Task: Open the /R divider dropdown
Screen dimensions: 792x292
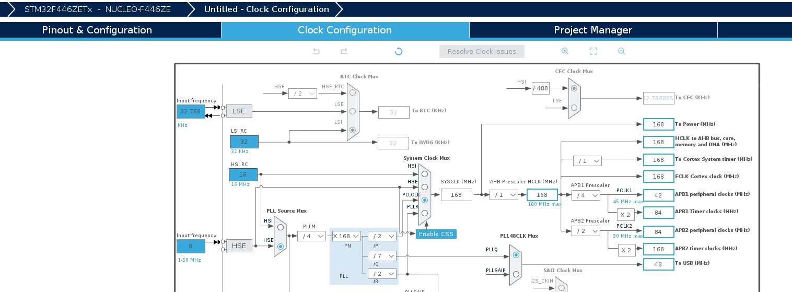Action: tap(382, 273)
